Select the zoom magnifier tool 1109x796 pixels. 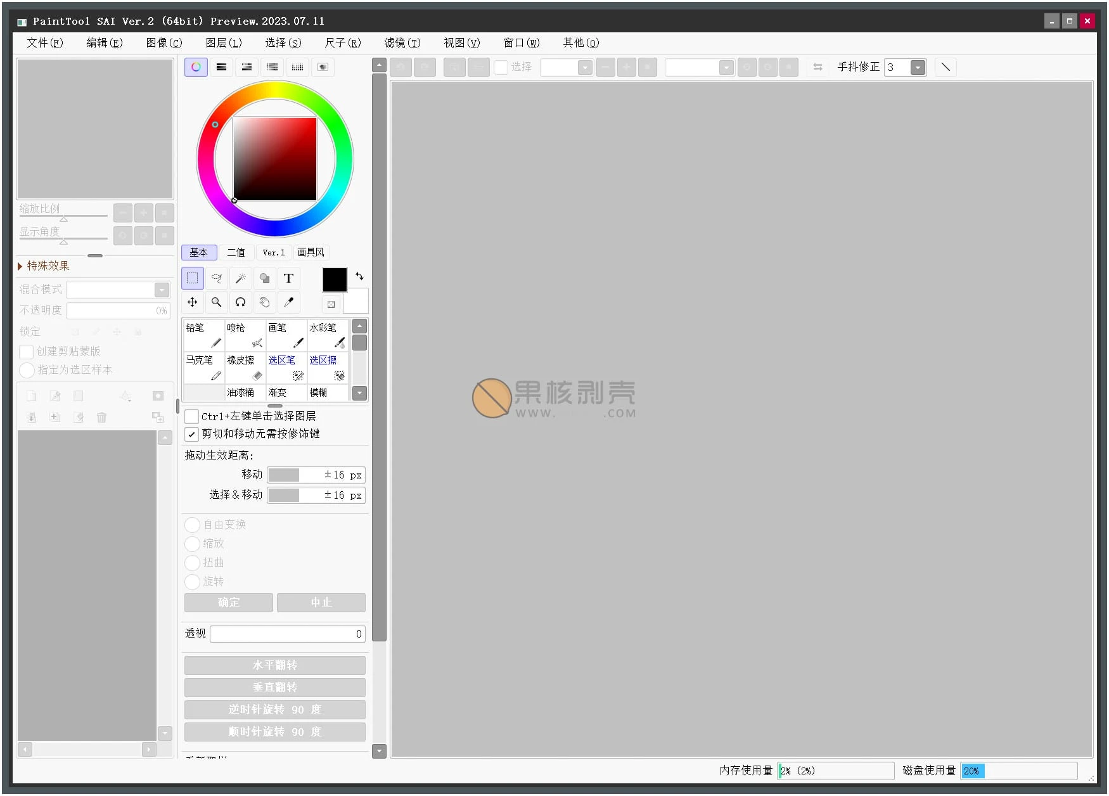217,302
